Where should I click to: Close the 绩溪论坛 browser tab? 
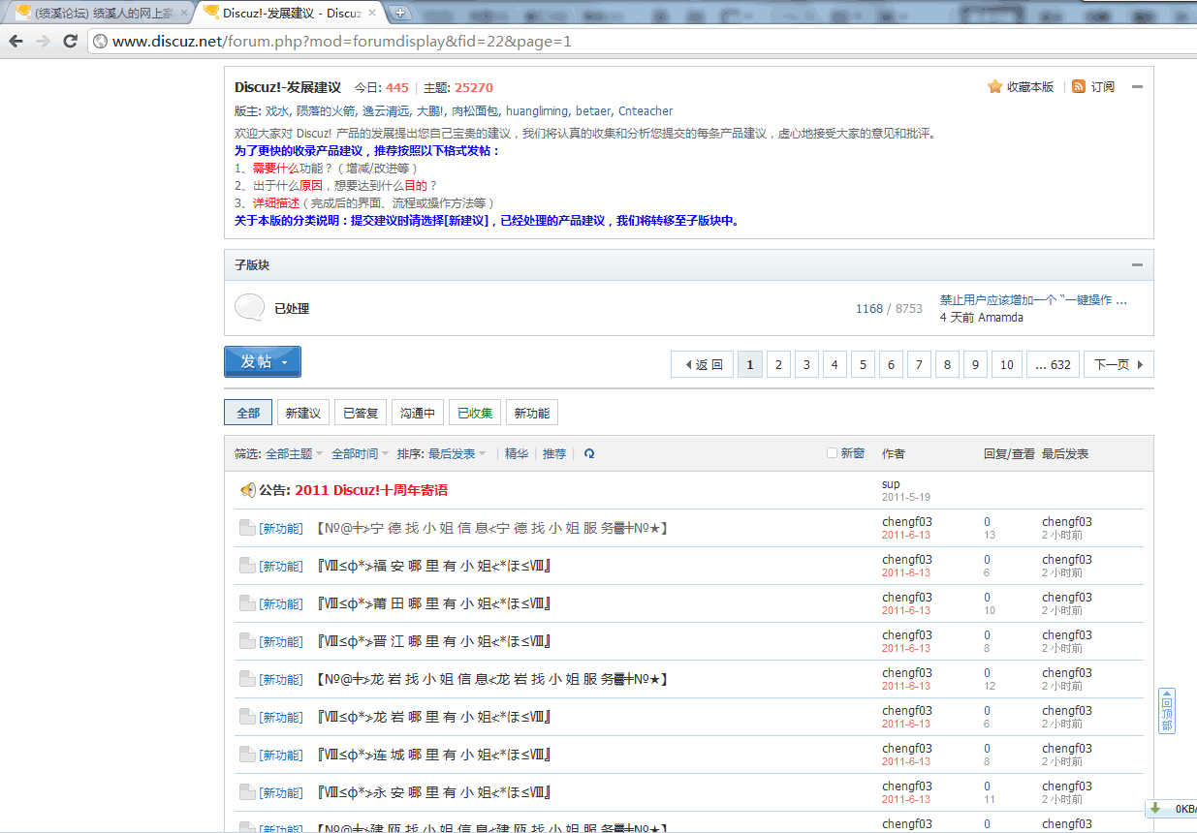(183, 14)
